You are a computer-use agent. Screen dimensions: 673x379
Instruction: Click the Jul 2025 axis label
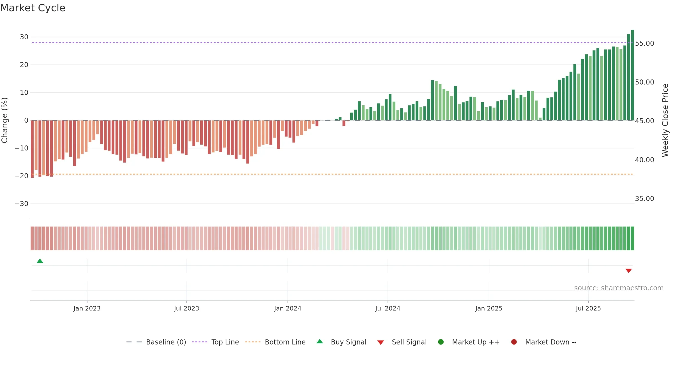pos(588,308)
